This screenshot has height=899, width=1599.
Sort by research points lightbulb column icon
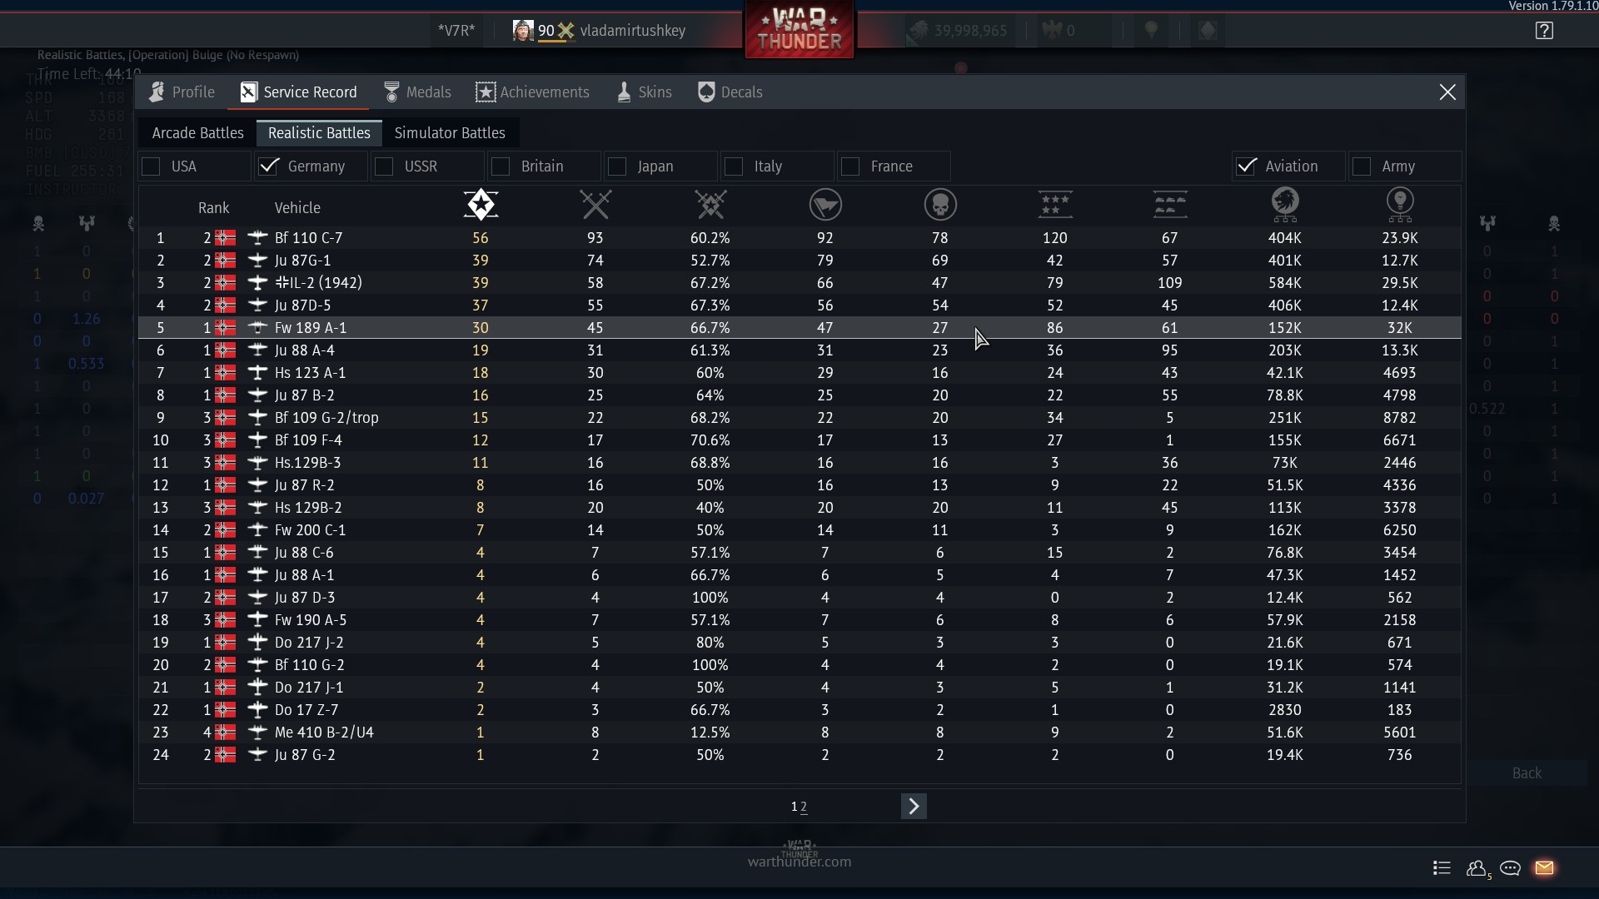(x=1400, y=205)
